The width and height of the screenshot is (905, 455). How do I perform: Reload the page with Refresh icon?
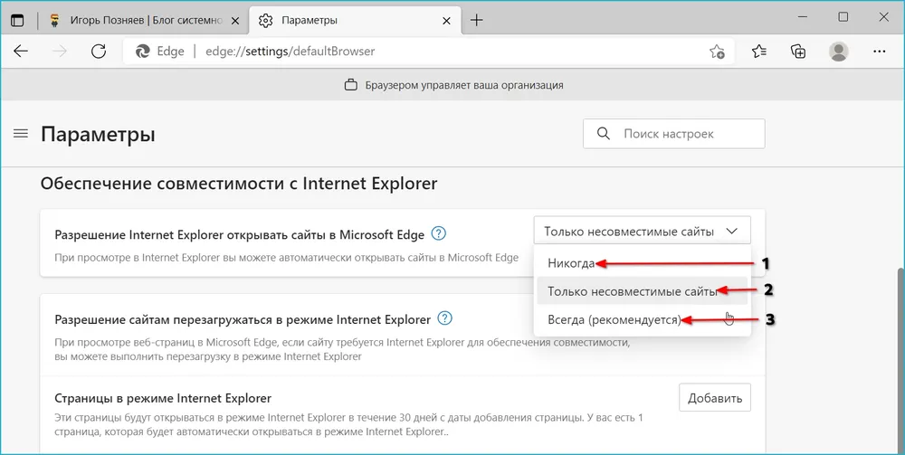point(99,52)
